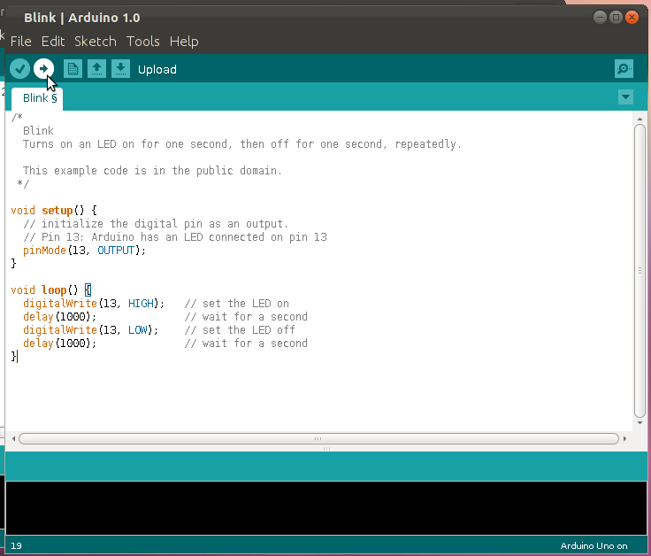Click the Verify checkmark button
This screenshot has height=556, width=651.
coord(19,68)
